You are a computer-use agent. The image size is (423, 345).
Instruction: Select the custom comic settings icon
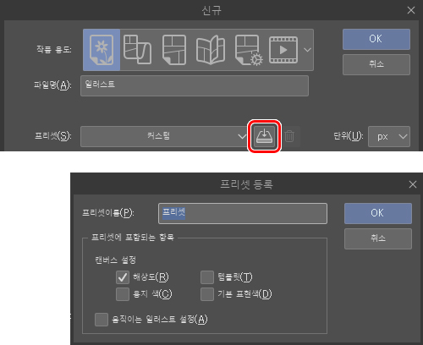point(249,50)
